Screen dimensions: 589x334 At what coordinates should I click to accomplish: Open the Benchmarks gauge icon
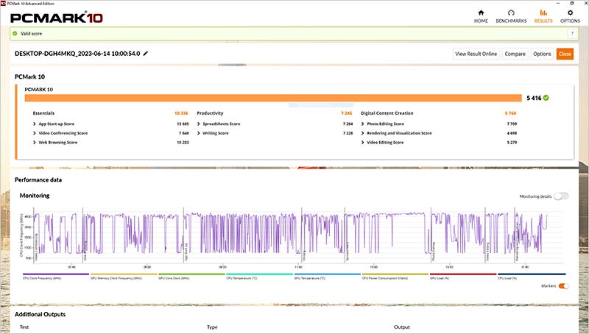coord(511,13)
